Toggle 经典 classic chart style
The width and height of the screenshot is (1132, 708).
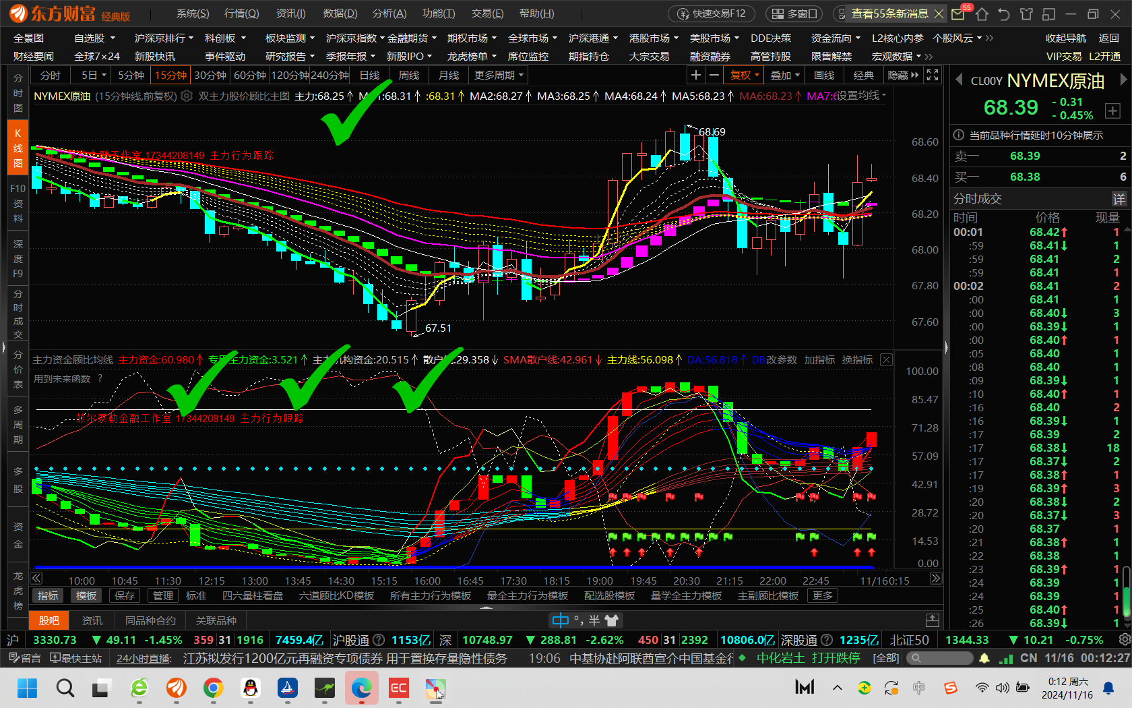[x=863, y=75]
